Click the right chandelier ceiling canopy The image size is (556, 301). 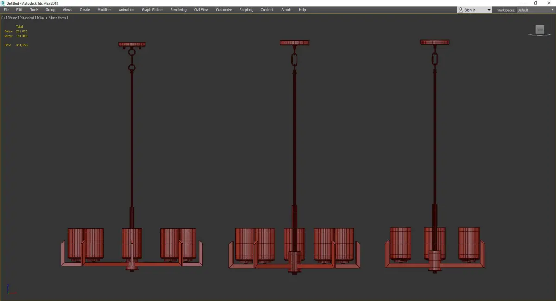pos(435,42)
